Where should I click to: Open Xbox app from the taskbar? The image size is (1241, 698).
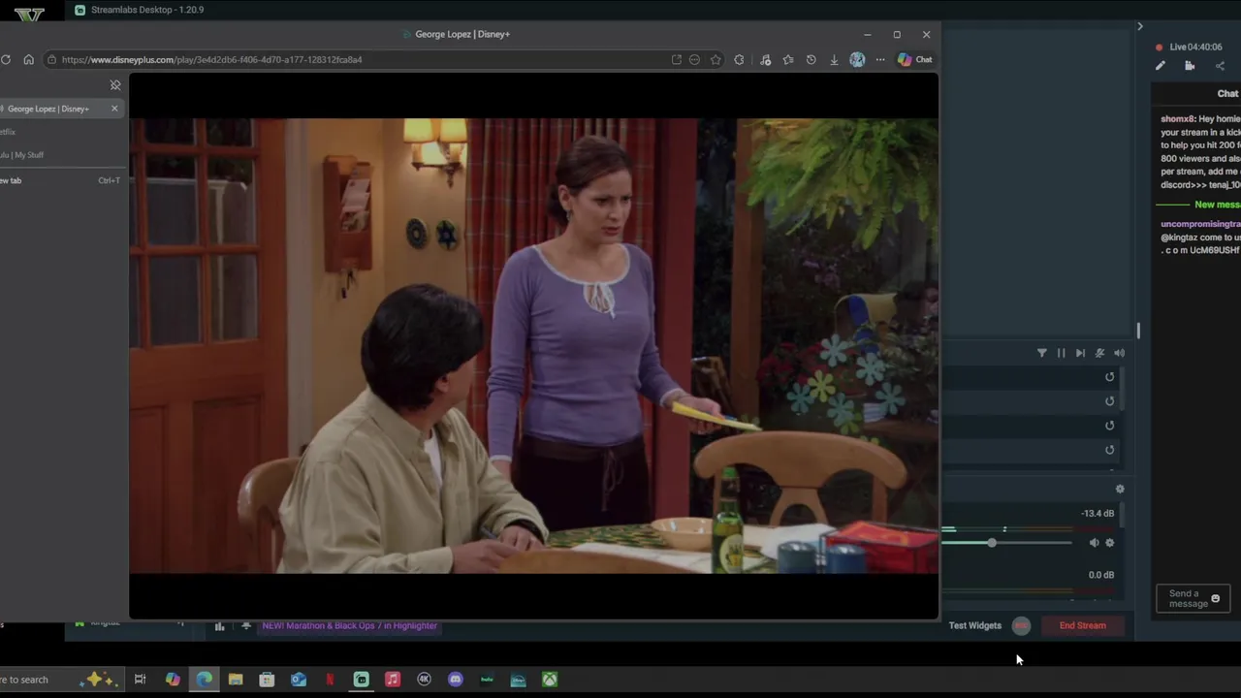550,680
